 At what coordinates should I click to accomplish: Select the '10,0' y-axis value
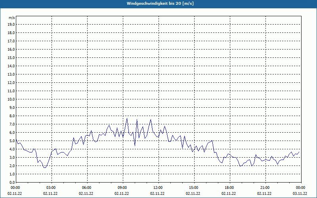pos(11,99)
